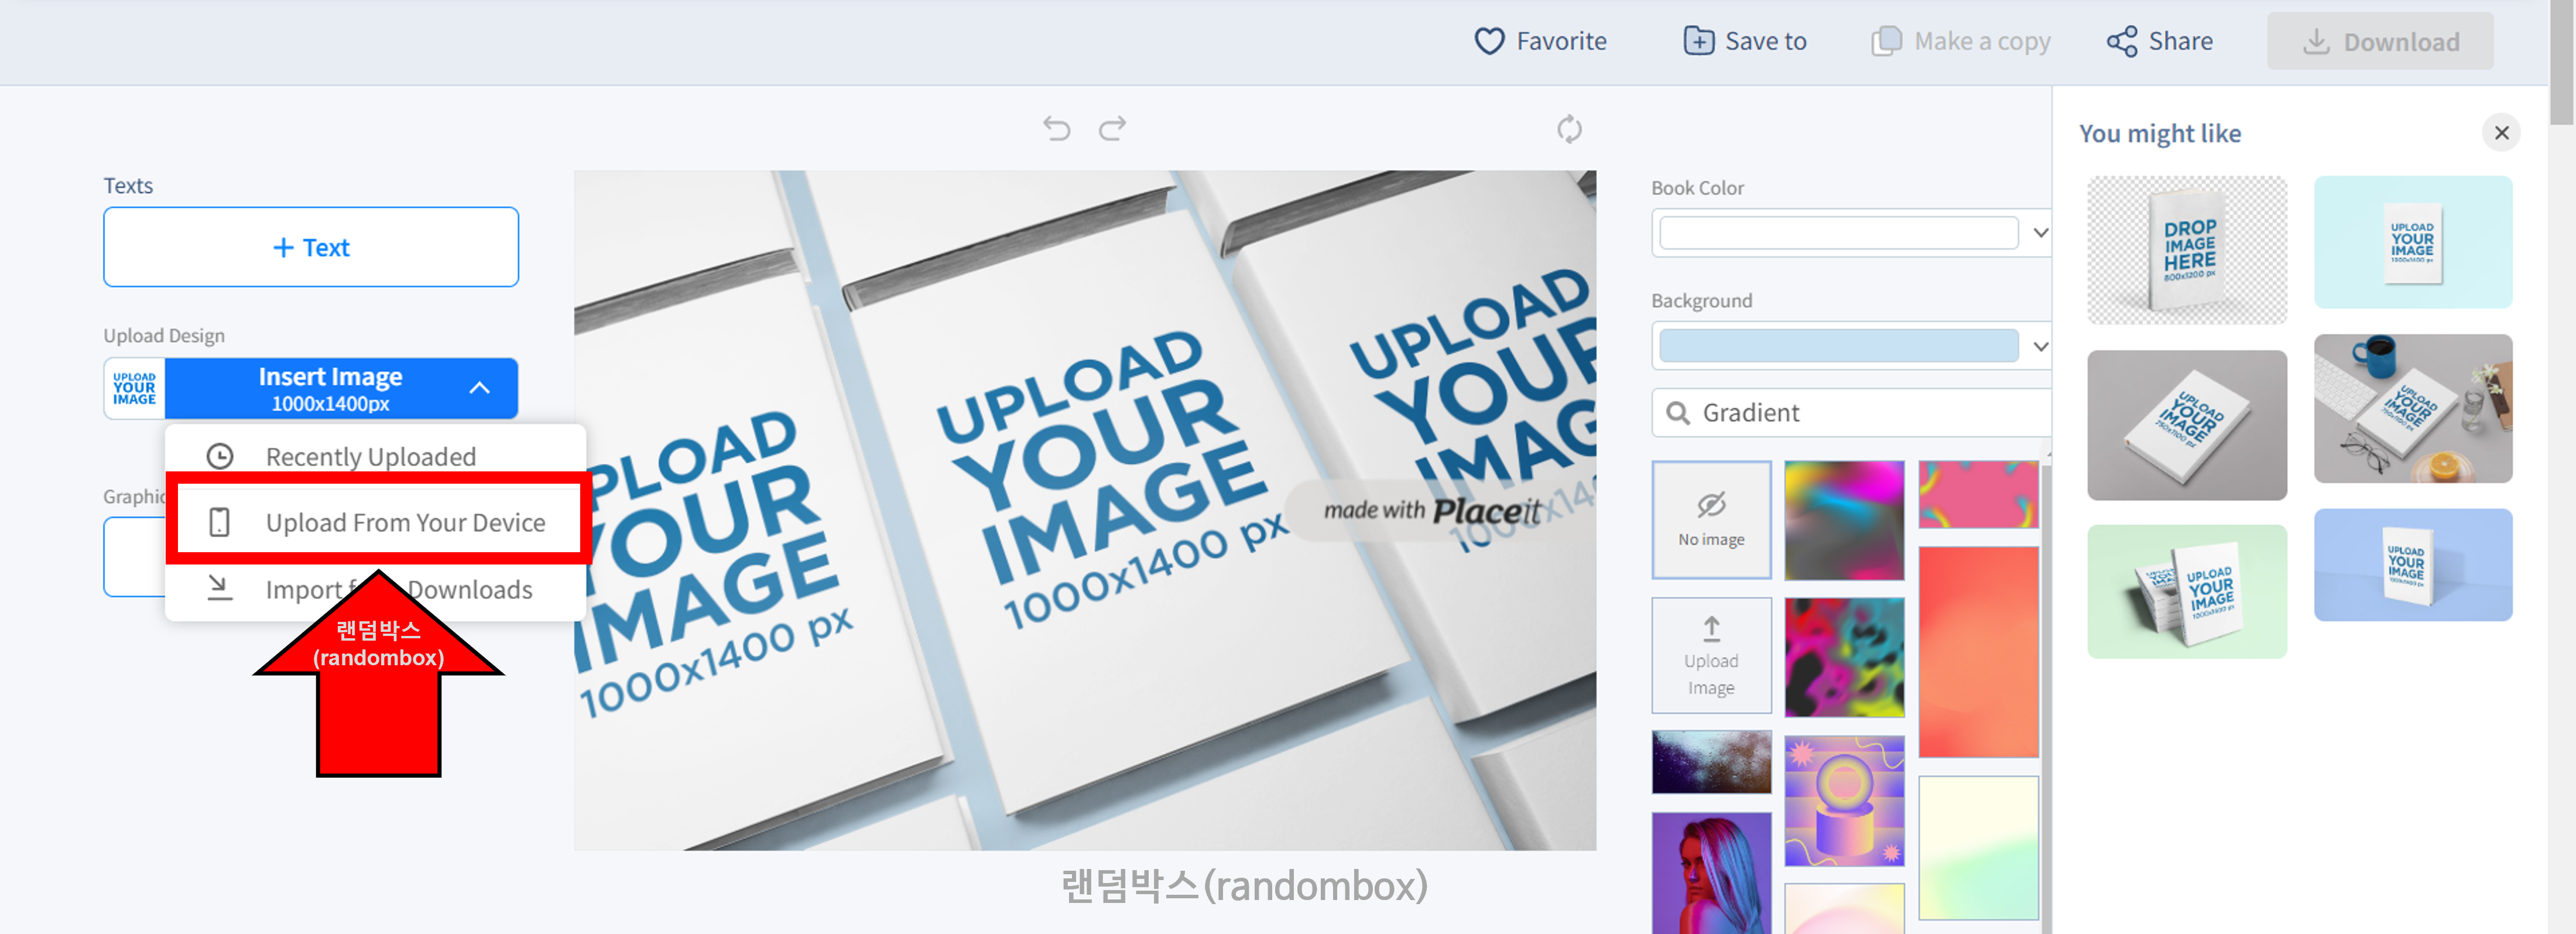
Task: Click the add Text button
Action: click(x=311, y=247)
